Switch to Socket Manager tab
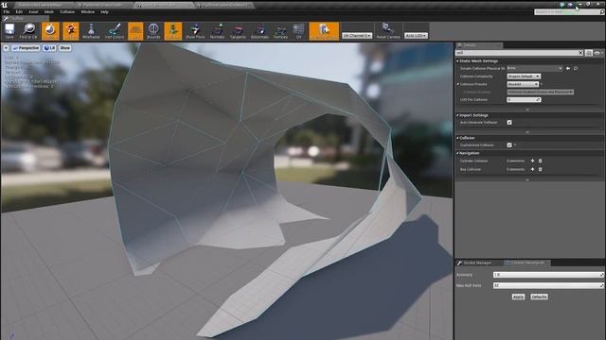 [x=477, y=263]
